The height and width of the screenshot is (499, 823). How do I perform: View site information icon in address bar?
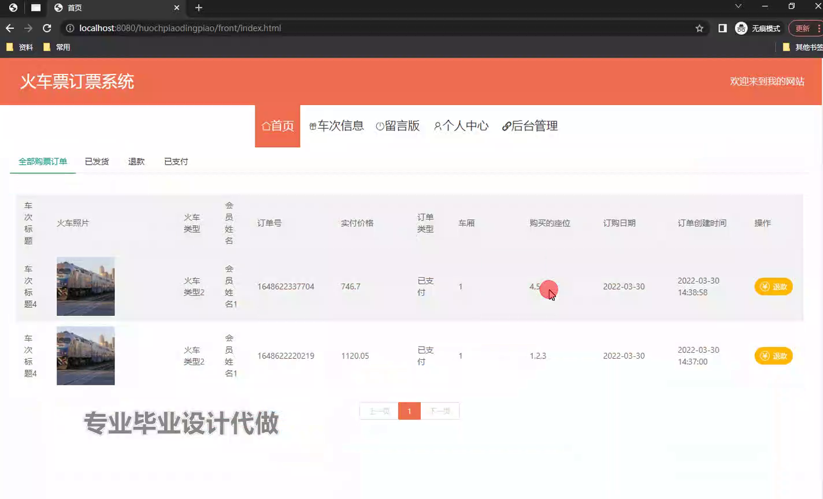[70, 28]
